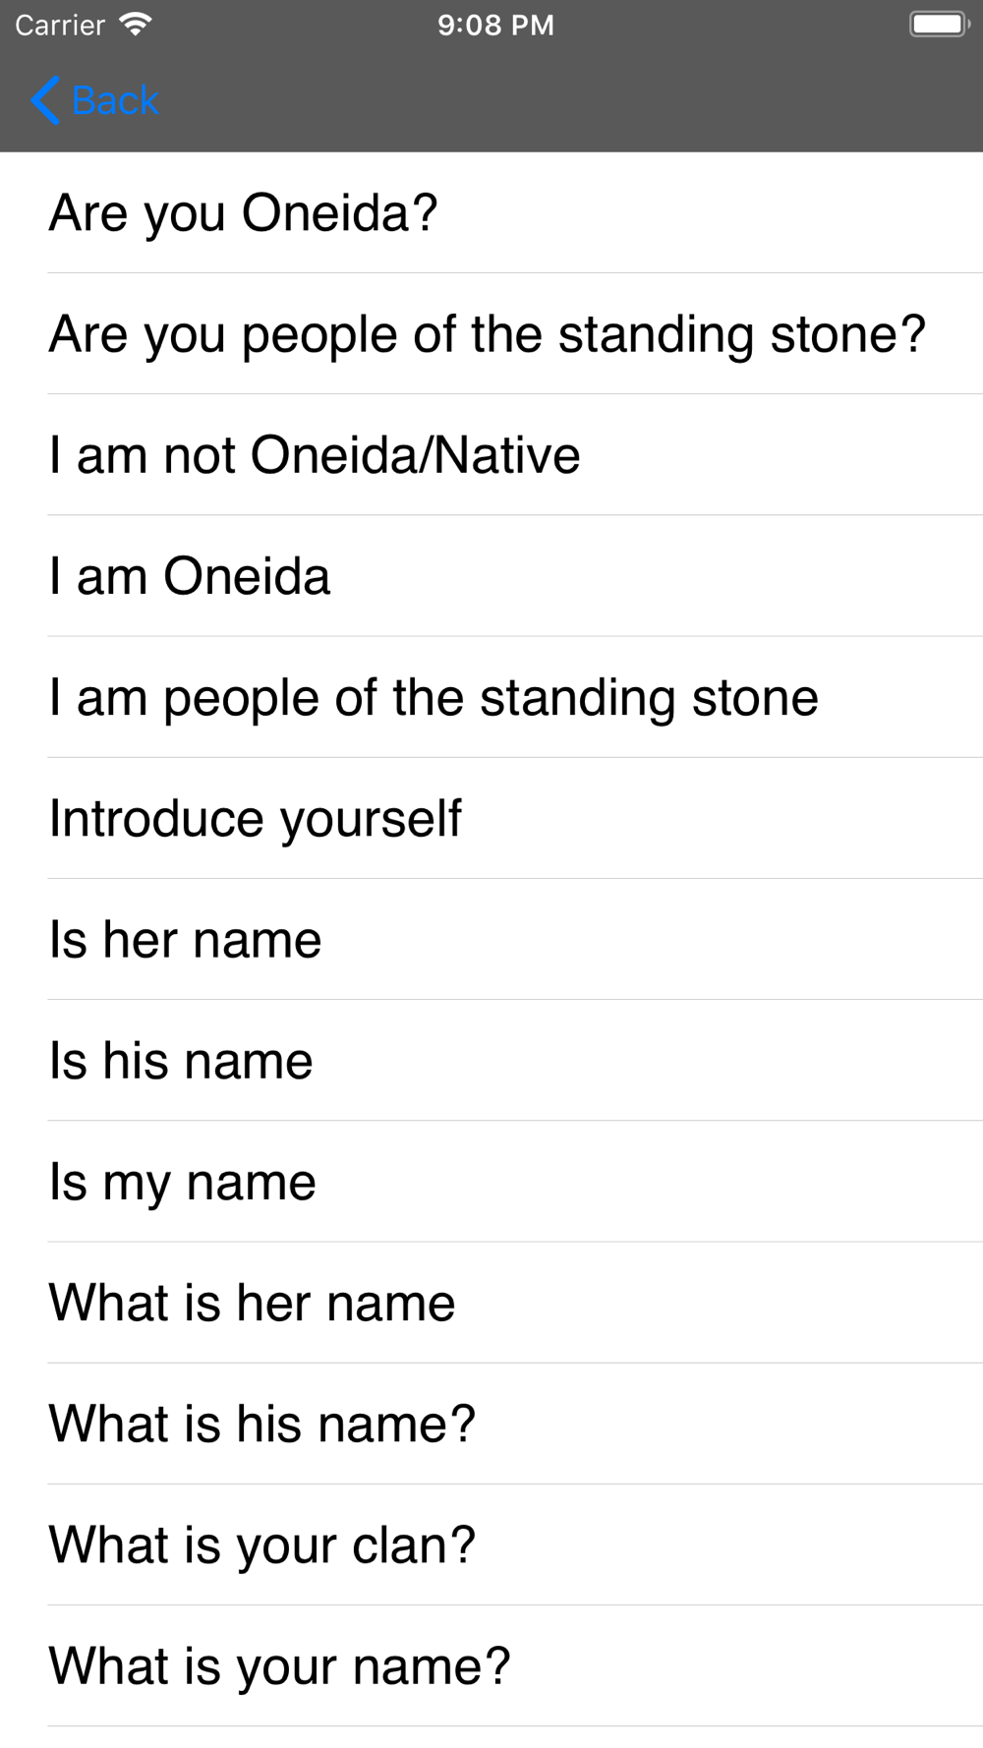Open I am people of the standing stone
The height and width of the screenshot is (1748, 983).
click(x=491, y=697)
